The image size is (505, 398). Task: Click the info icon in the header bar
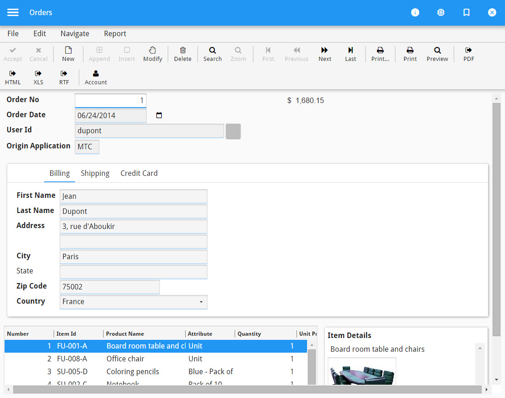pos(415,12)
